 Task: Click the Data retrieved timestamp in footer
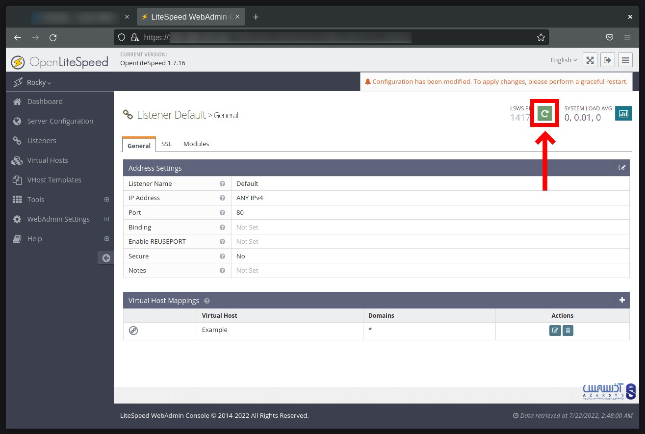click(572, 415)
